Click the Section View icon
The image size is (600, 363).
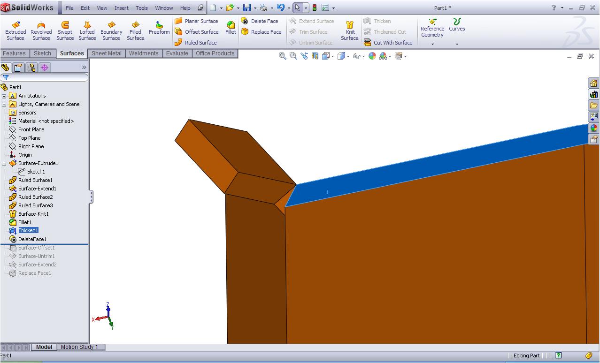tap(315, 56)
